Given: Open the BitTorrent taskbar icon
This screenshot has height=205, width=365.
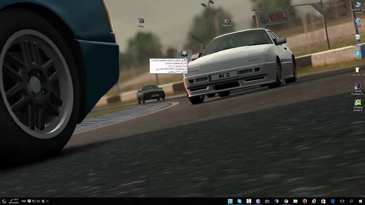Looking at the screenshot, I should click(258, 201).
